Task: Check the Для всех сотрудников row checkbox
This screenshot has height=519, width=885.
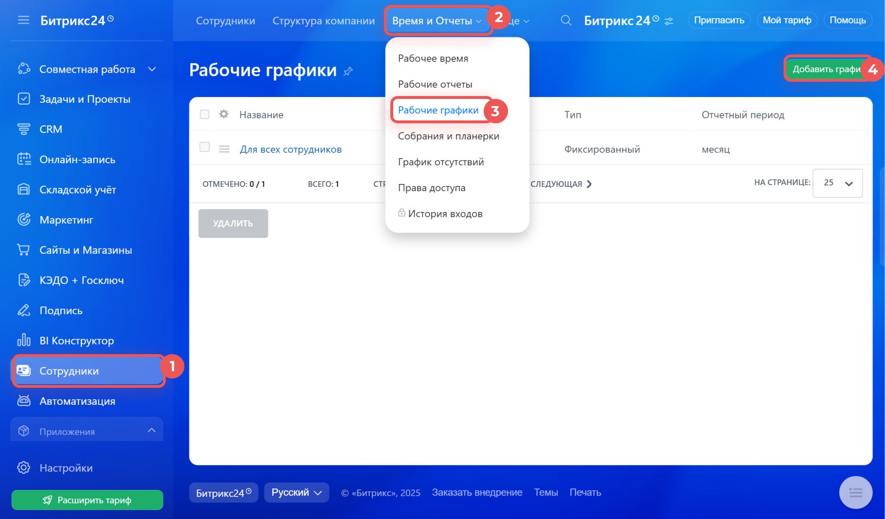Action: click(205, 147)
